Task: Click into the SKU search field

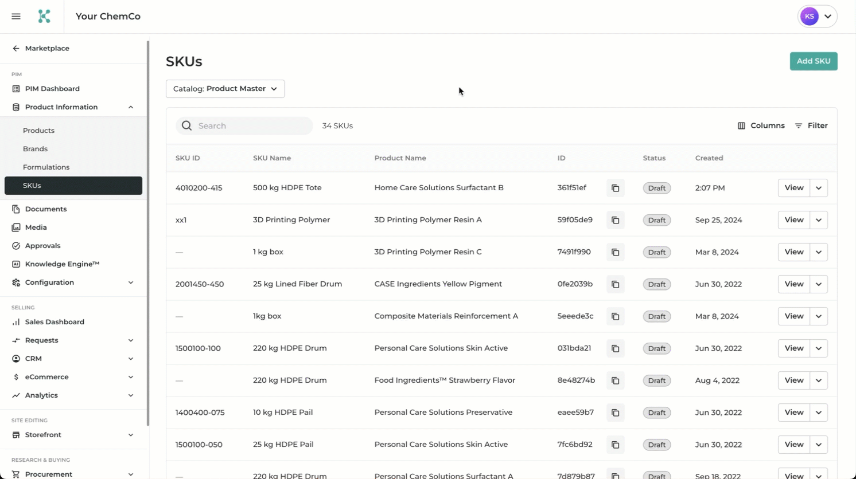Action: (x=252, y=126)
